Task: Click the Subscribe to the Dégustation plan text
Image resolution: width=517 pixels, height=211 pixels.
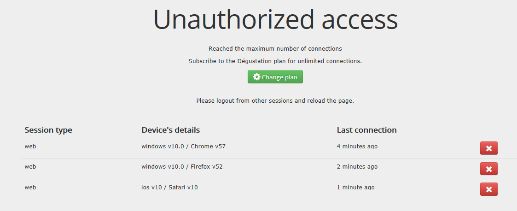Action: [x=275, y=61]
